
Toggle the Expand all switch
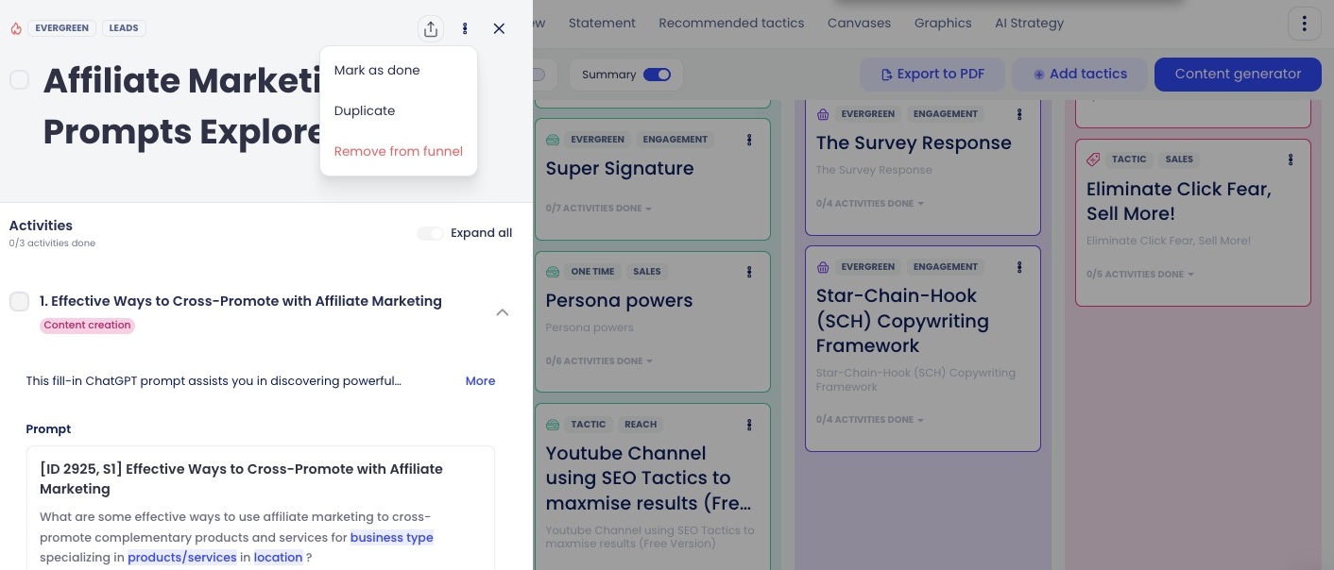point(431,233)
